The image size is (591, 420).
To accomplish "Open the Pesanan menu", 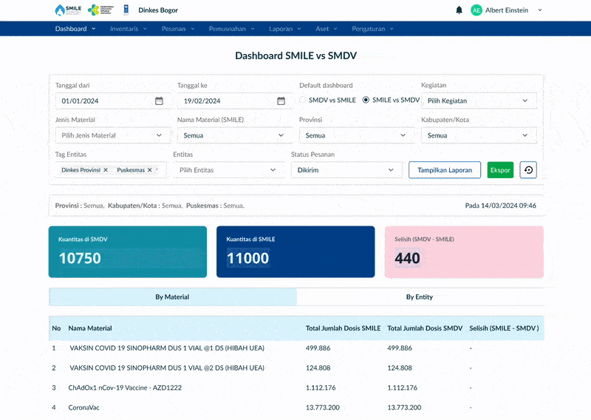I will (177, 29).
